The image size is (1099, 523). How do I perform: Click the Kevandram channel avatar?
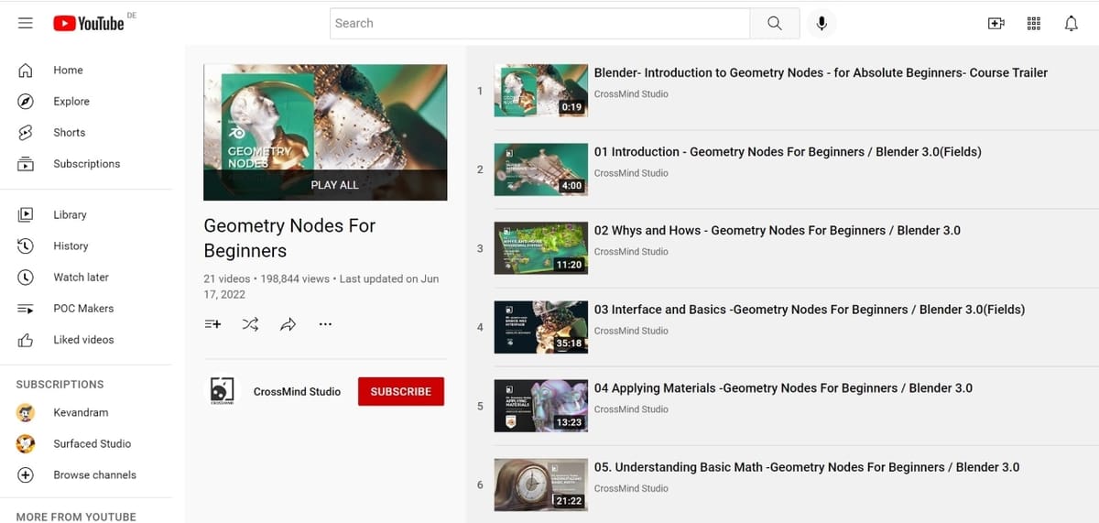(x=26, y=413)
